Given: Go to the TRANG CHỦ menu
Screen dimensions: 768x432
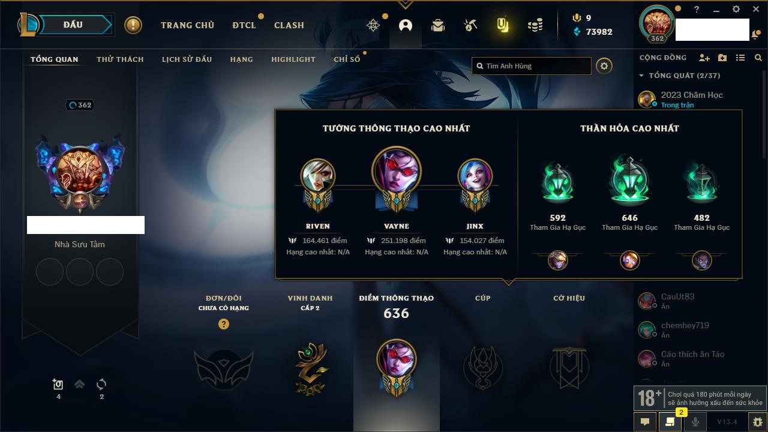Looking at the screenshot, I should click(187, 25).
